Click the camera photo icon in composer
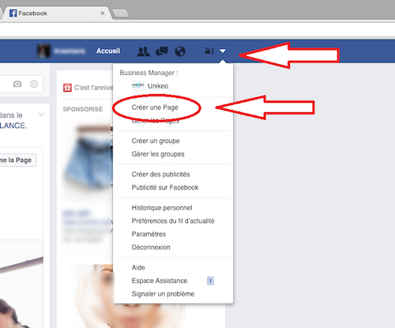 click(x=17, y=84)
